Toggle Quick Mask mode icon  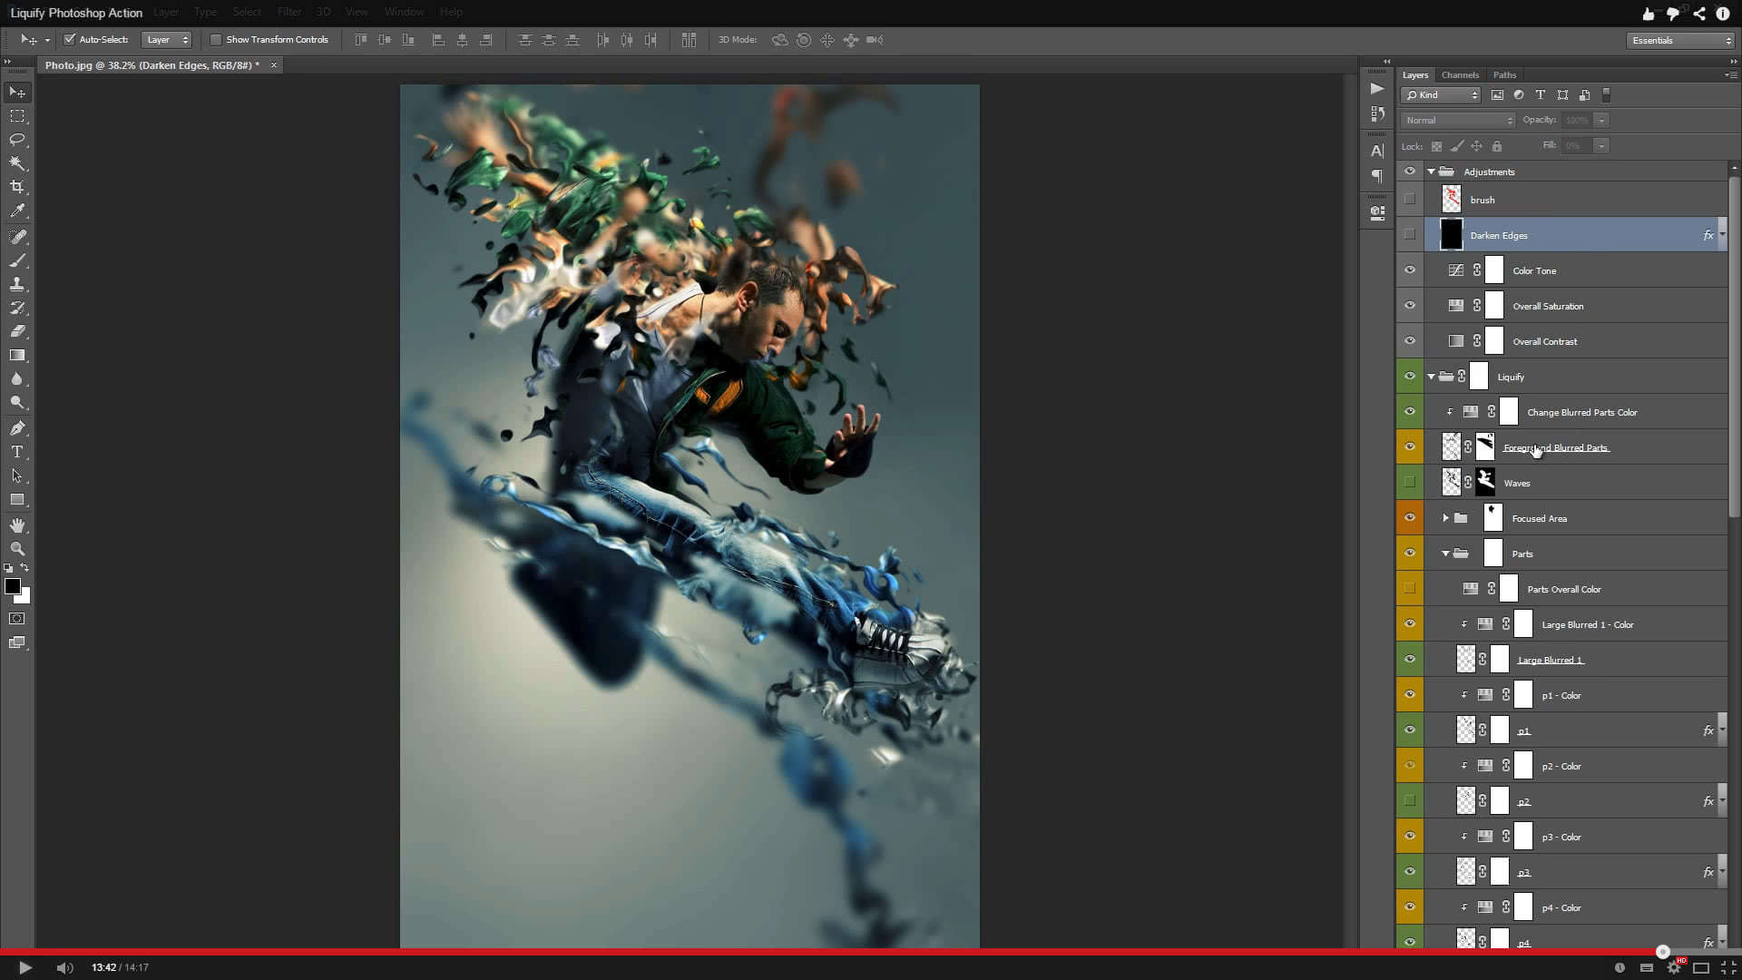[17, 619]
